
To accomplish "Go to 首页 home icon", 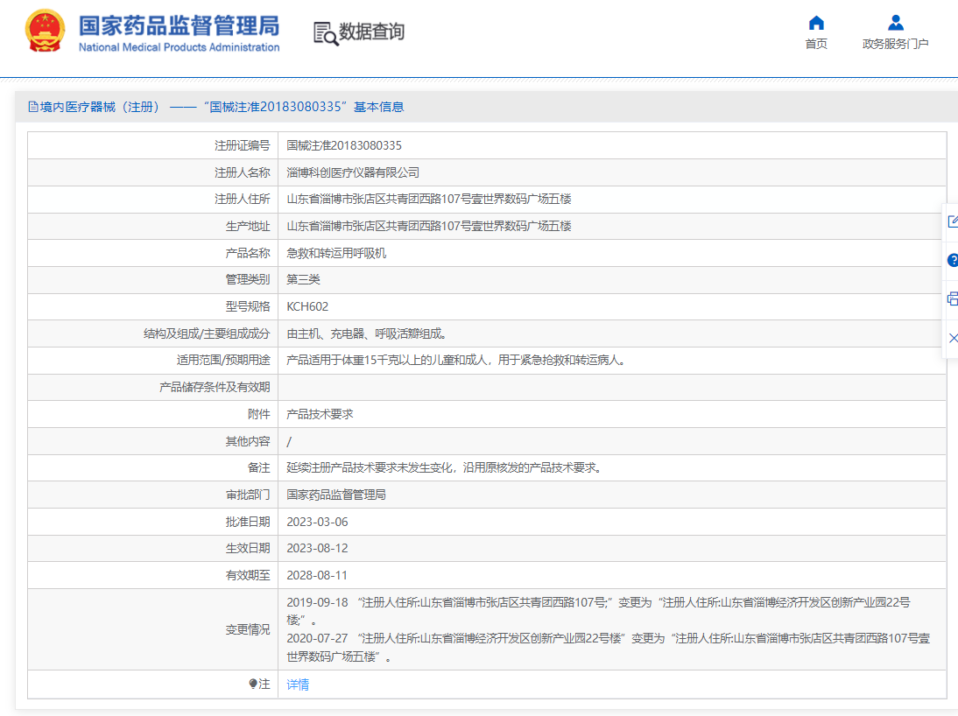I will [816, 24].
